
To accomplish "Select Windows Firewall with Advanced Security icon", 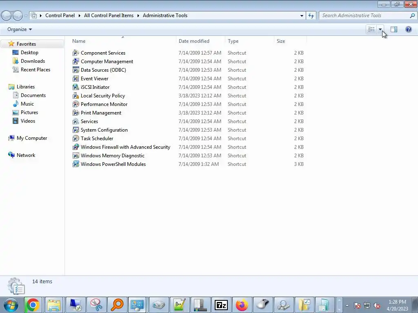I will (76, 147).
